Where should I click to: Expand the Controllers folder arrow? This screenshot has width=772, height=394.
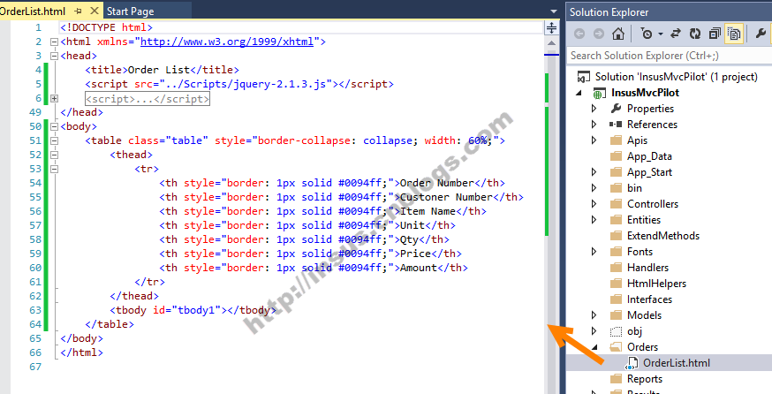(594, 204)
